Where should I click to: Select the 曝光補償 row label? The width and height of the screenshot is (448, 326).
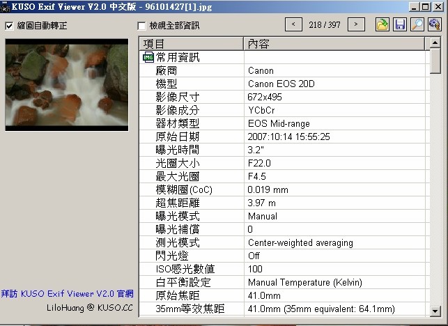pyautogui.click(x=178, y=229)
